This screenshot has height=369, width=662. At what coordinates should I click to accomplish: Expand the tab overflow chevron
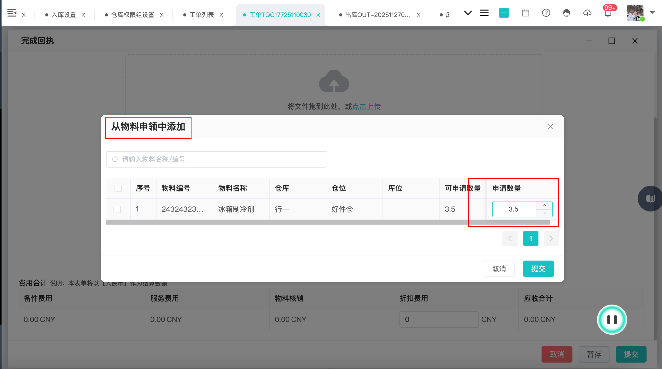point(468,13)
